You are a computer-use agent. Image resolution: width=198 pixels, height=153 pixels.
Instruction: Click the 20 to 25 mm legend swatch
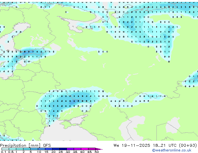56,149
